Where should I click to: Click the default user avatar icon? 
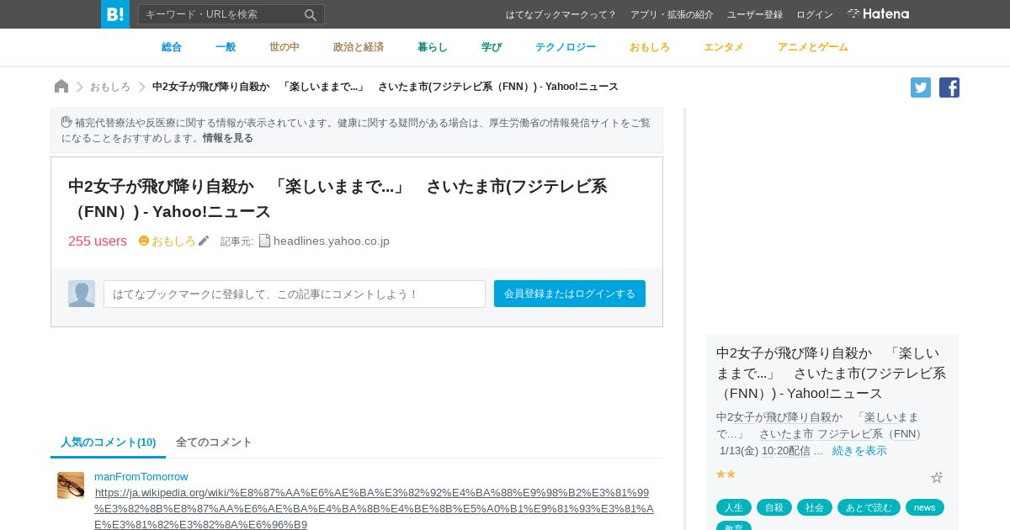coord(82,294)
